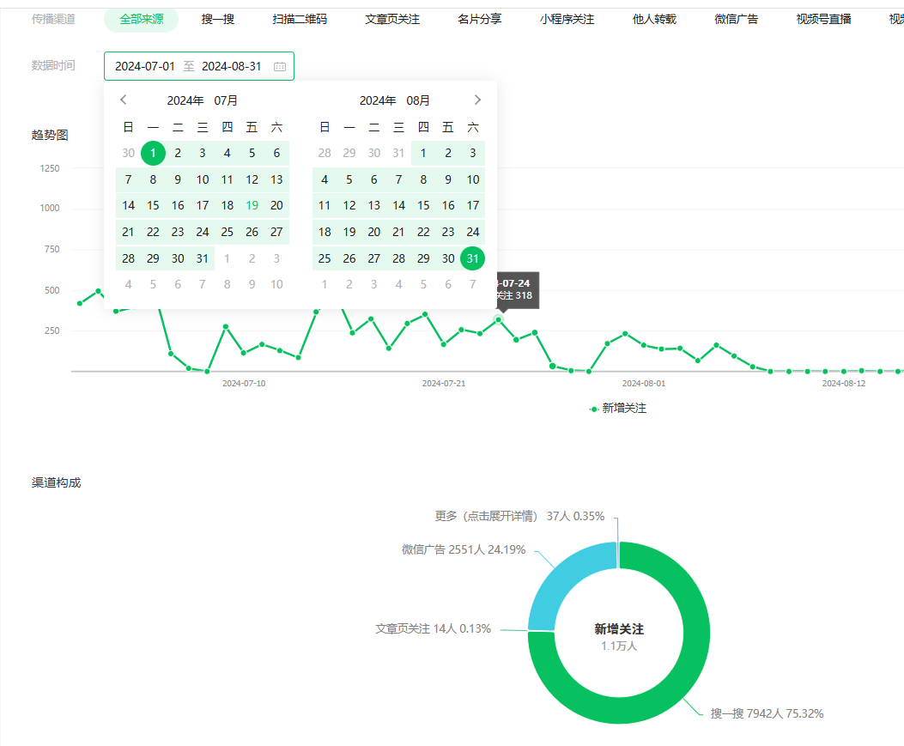Image resolution: width=904 pixels, height=746 pixels.
Task: Open the 微信广告 channel tab
Action: (x=736, y=19)
